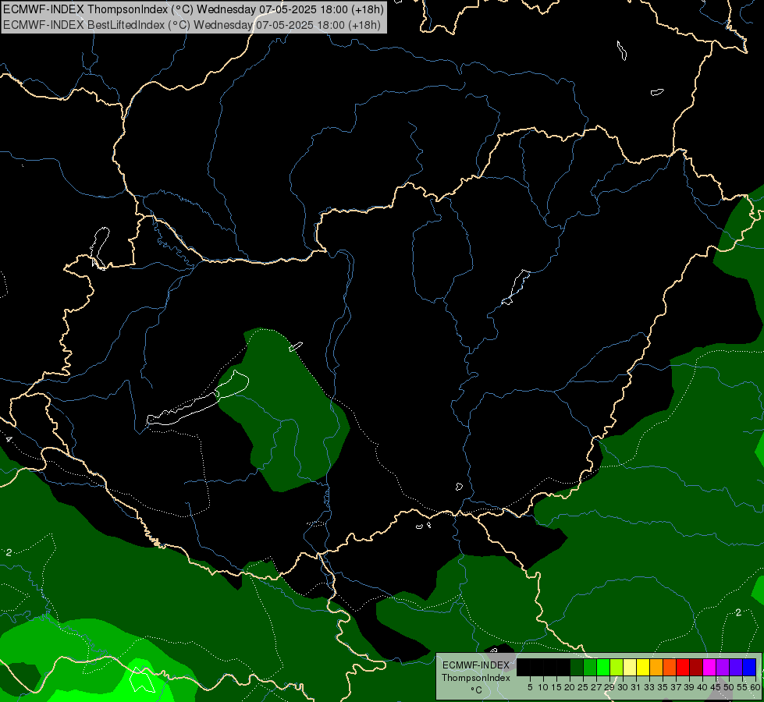Click the legend tick label 40
Image resolution: width=764 pixels, height=702 pixels.
pyautogui.click(x=702, y=687)
